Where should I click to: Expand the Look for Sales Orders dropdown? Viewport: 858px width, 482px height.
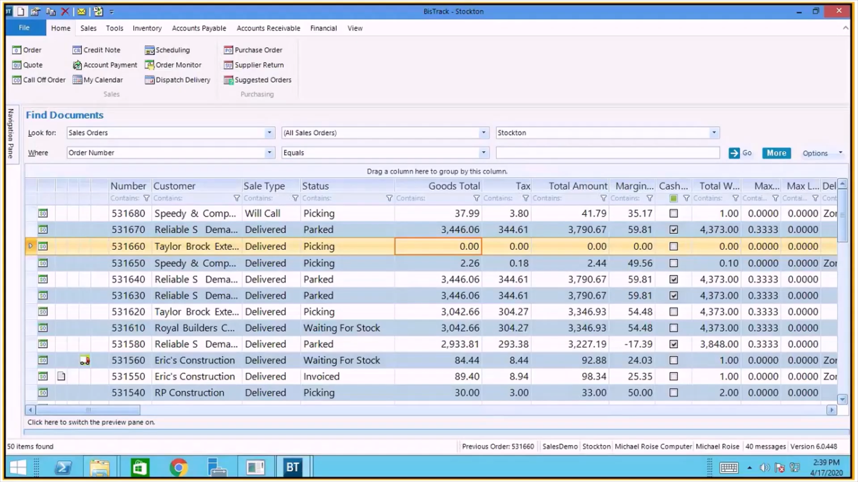269,133
